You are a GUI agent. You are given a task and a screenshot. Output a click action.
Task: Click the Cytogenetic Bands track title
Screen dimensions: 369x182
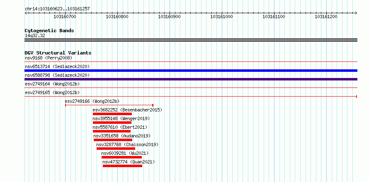(49, 31)
